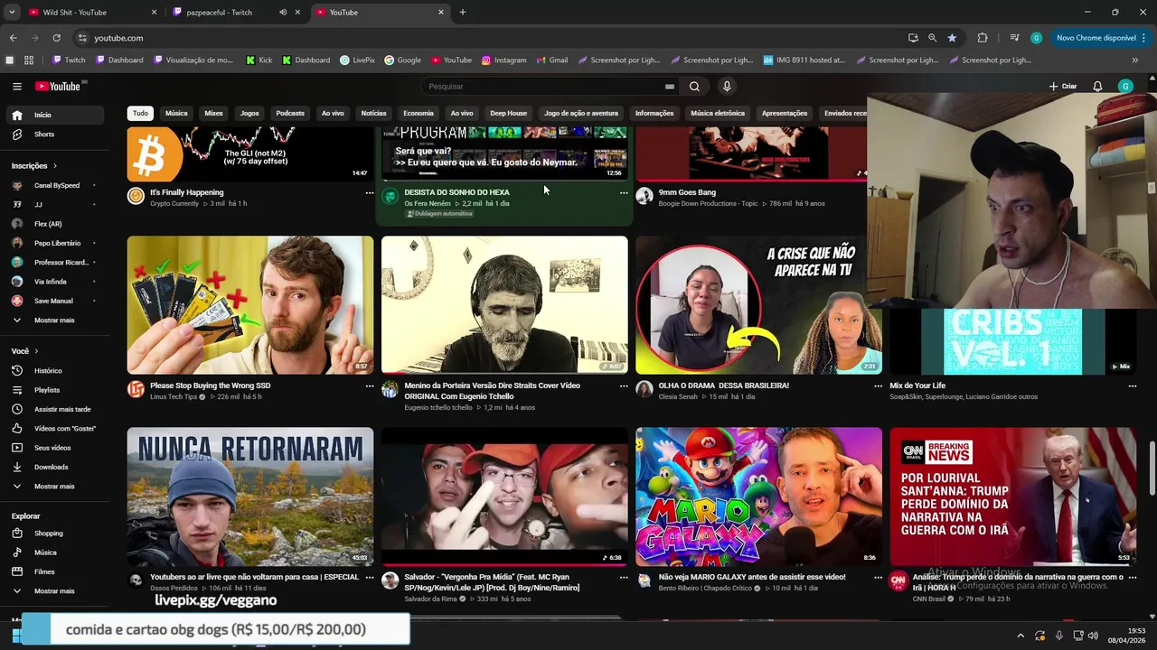Play NUNCA RETORNARAM video thumbnail
Viewport: 1157px width, 650px height.
[x=250, y=497]
